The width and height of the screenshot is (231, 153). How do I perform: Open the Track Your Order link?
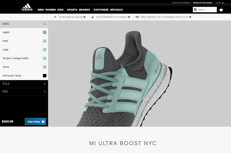(x=181, y=3)
